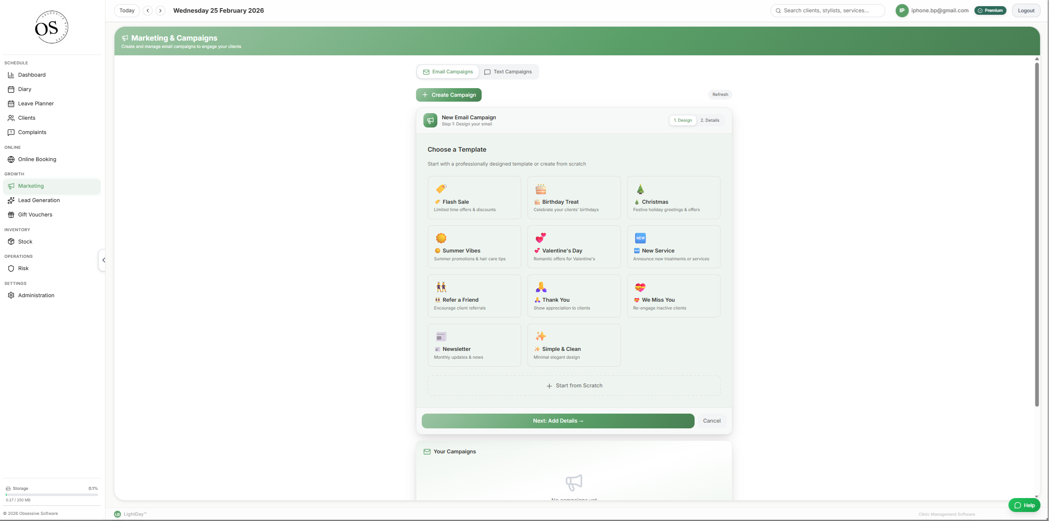Image resolution: width=1049 pixels, height=521 pixels.
Task: Choose the Flash Sale template
Action: click(x=474, y=198)
